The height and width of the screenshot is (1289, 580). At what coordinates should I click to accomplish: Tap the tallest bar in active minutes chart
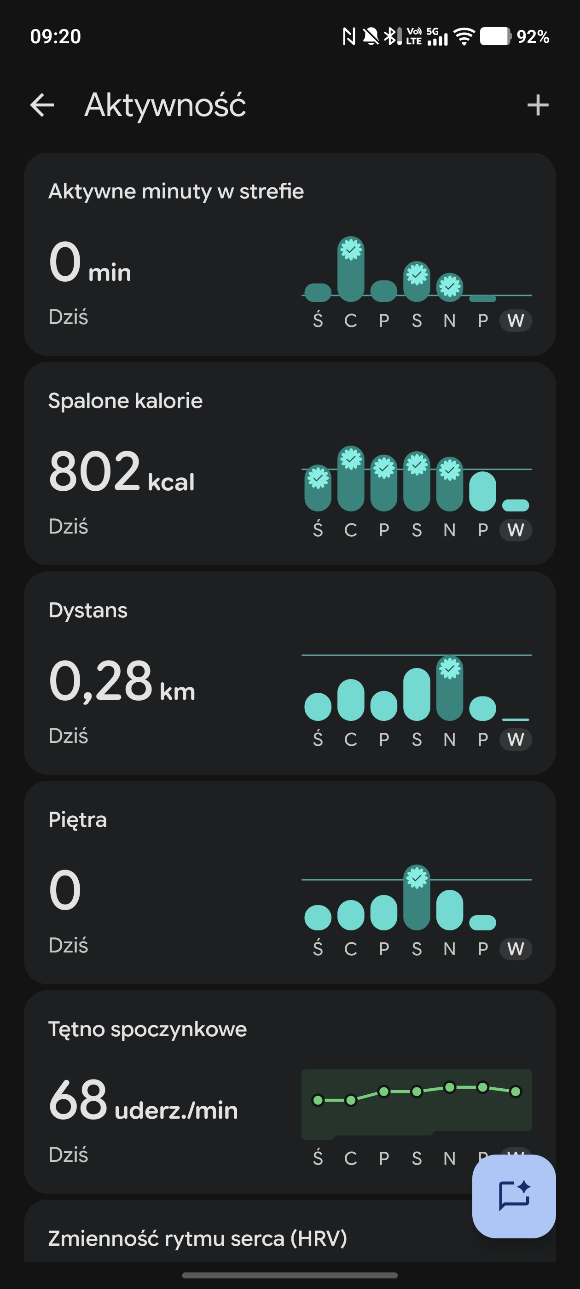click(350, 269)
